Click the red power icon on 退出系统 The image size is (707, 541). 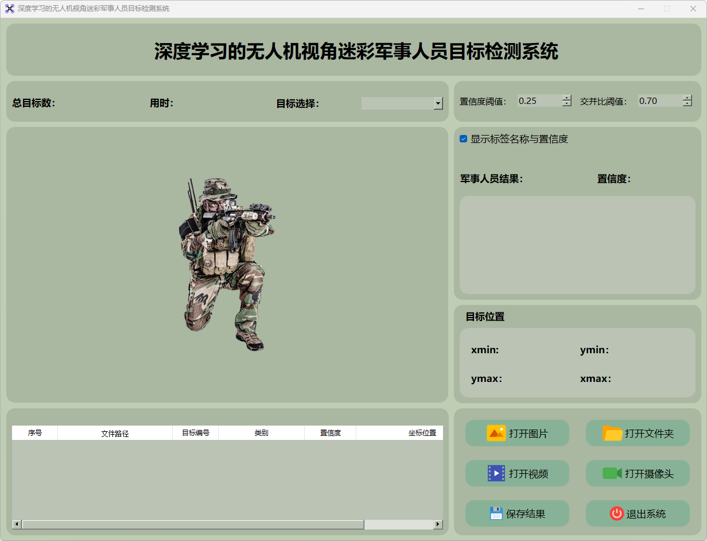(x=616, y=513)
